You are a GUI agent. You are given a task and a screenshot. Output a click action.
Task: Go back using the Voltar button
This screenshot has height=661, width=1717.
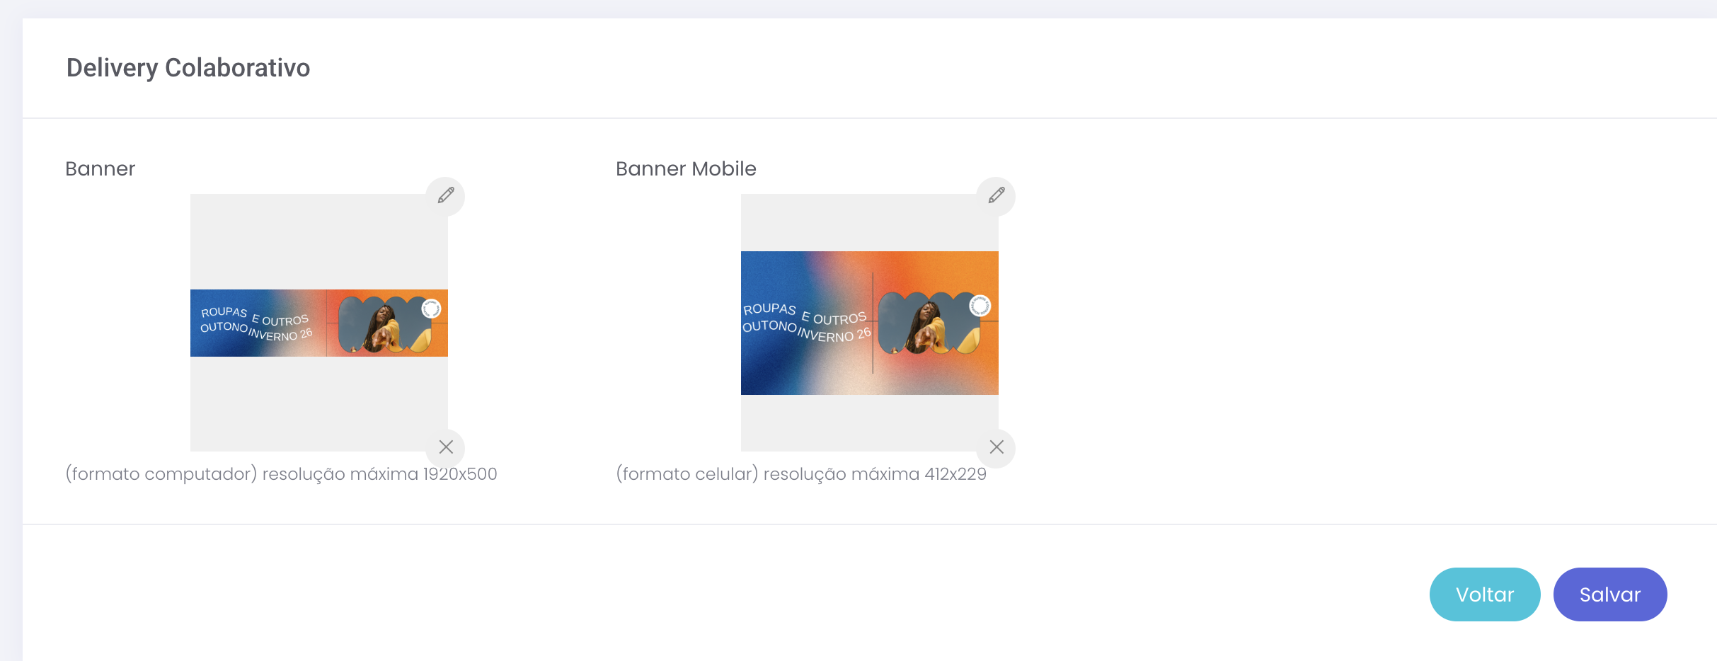coord(1485,594)
